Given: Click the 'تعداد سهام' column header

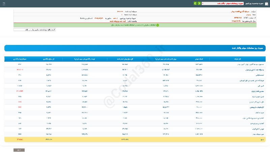Looking at the screenshot, I should 199,59.
